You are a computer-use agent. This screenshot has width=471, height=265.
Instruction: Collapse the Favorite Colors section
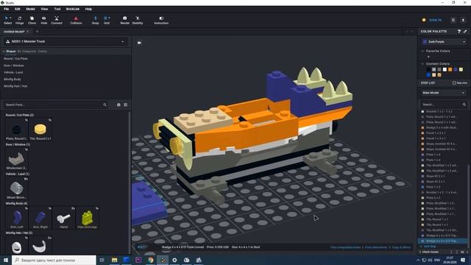click(422, 51)
